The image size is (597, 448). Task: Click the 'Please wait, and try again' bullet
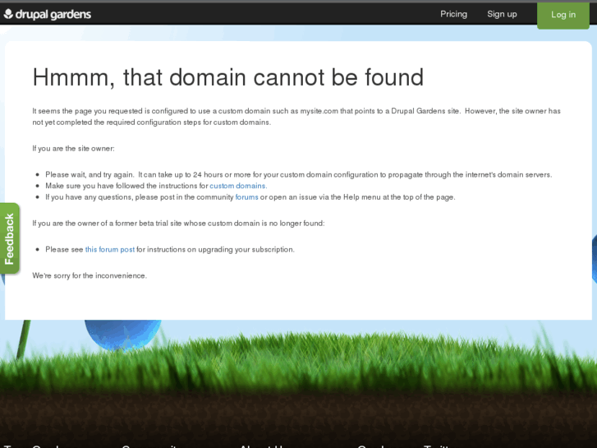coord(299,174)
